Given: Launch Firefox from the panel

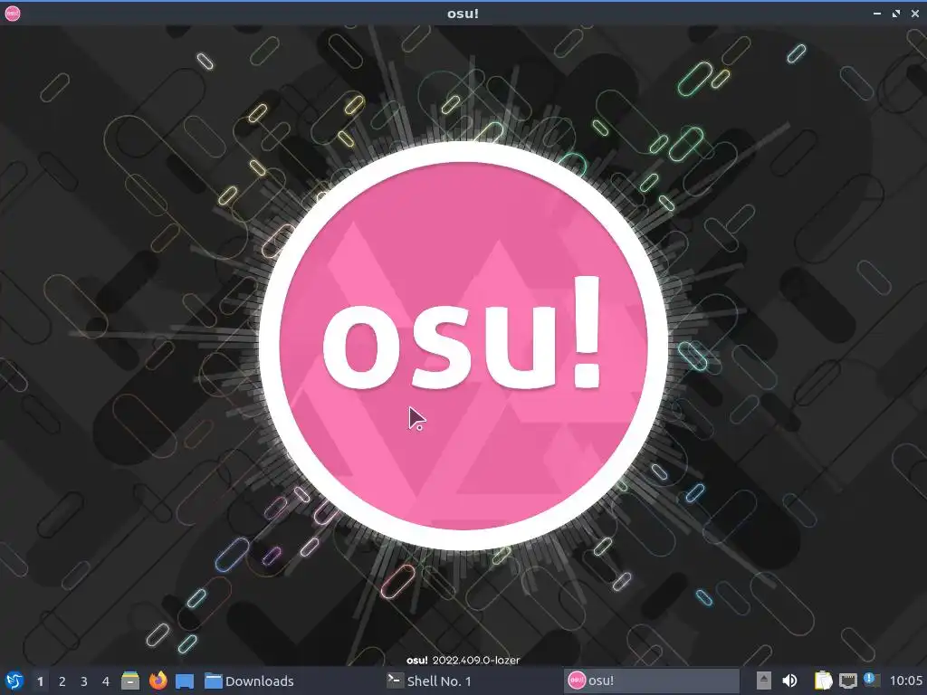Looking at the screenshot, I should point(158,681).
